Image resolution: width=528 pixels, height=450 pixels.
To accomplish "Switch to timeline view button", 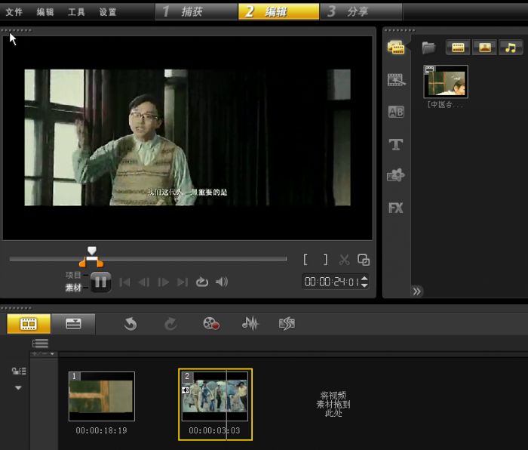I will point(74,323).
